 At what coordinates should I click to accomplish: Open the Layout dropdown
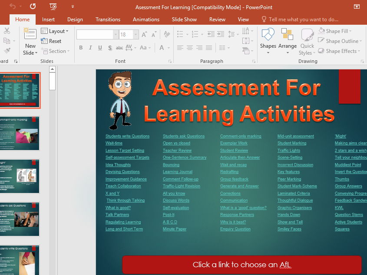pyautogui.click(x=55, y=31)
